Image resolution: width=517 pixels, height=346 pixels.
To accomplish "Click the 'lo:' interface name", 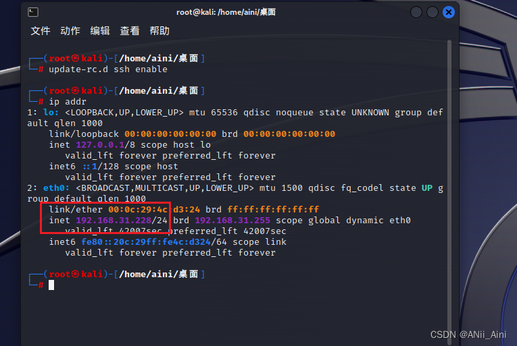I will pos(51,113).
